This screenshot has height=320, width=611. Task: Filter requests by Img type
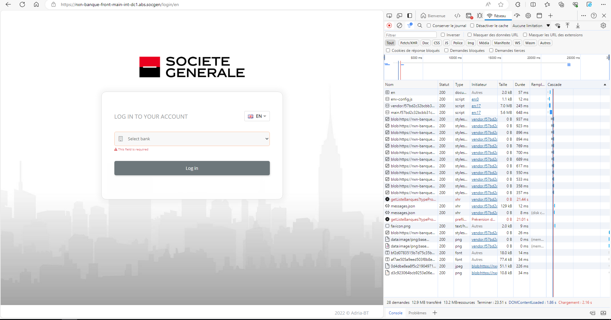(471, 43)
